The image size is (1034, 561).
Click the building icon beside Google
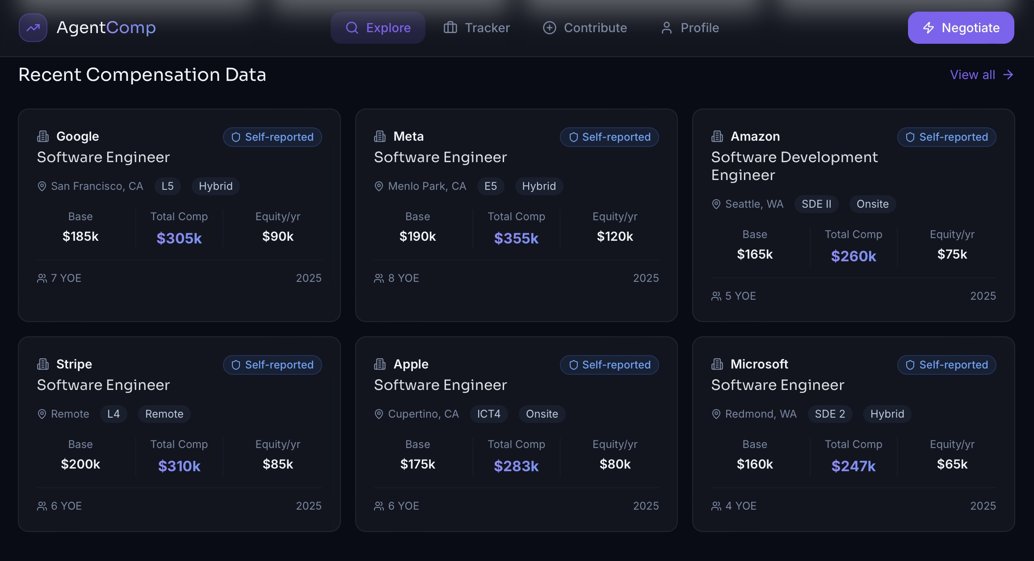point(43,136)
